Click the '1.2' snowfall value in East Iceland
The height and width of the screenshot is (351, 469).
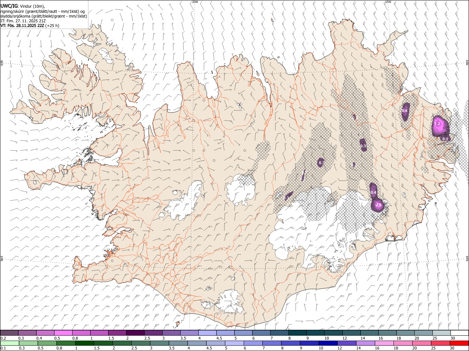pyautogui.click(x=437, y=124)
